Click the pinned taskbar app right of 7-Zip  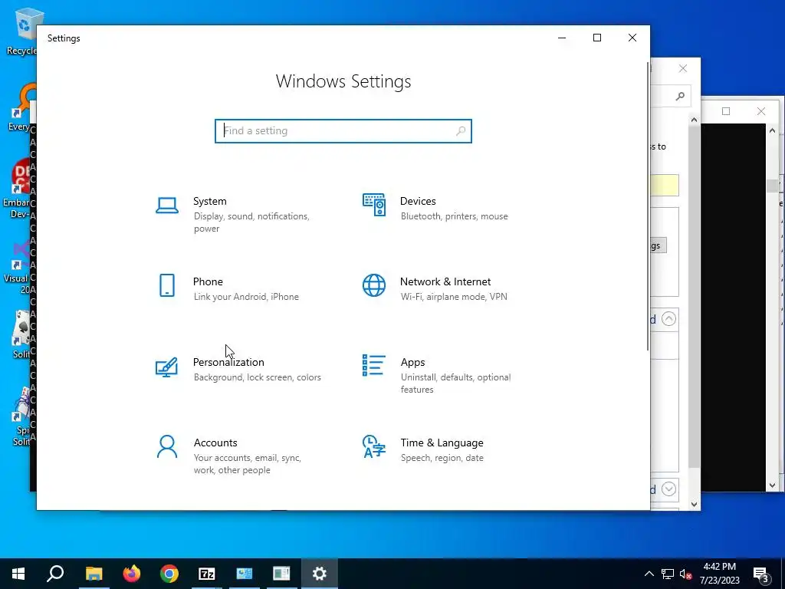tap(245, 574)
